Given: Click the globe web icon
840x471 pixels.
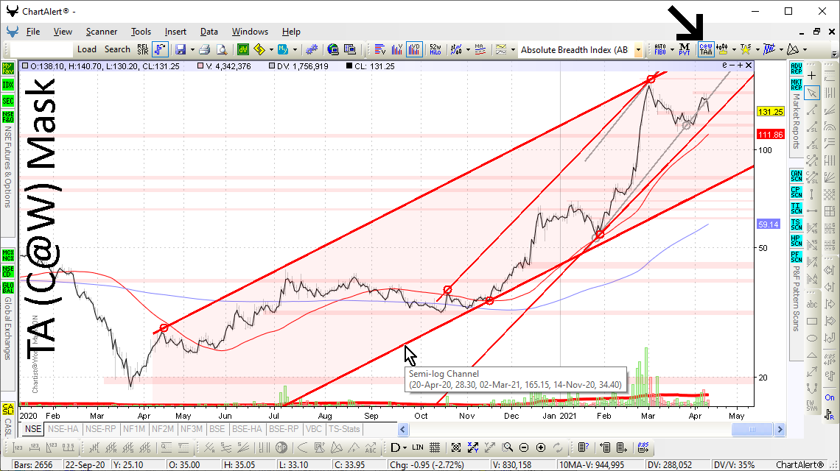Looking at the screenshot, I should (332, 50).
